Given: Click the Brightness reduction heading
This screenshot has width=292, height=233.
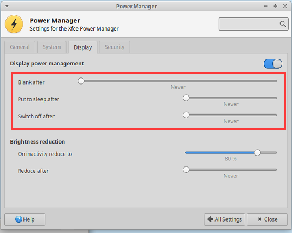Looking at the screenshot, I should pos(38,142).
